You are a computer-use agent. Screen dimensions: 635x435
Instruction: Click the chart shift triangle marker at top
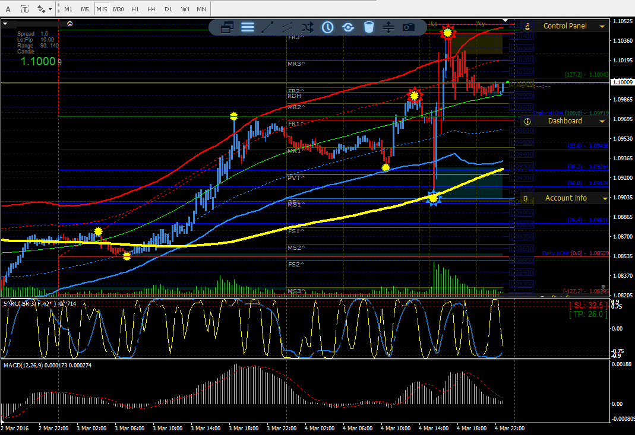click(505, 20)
